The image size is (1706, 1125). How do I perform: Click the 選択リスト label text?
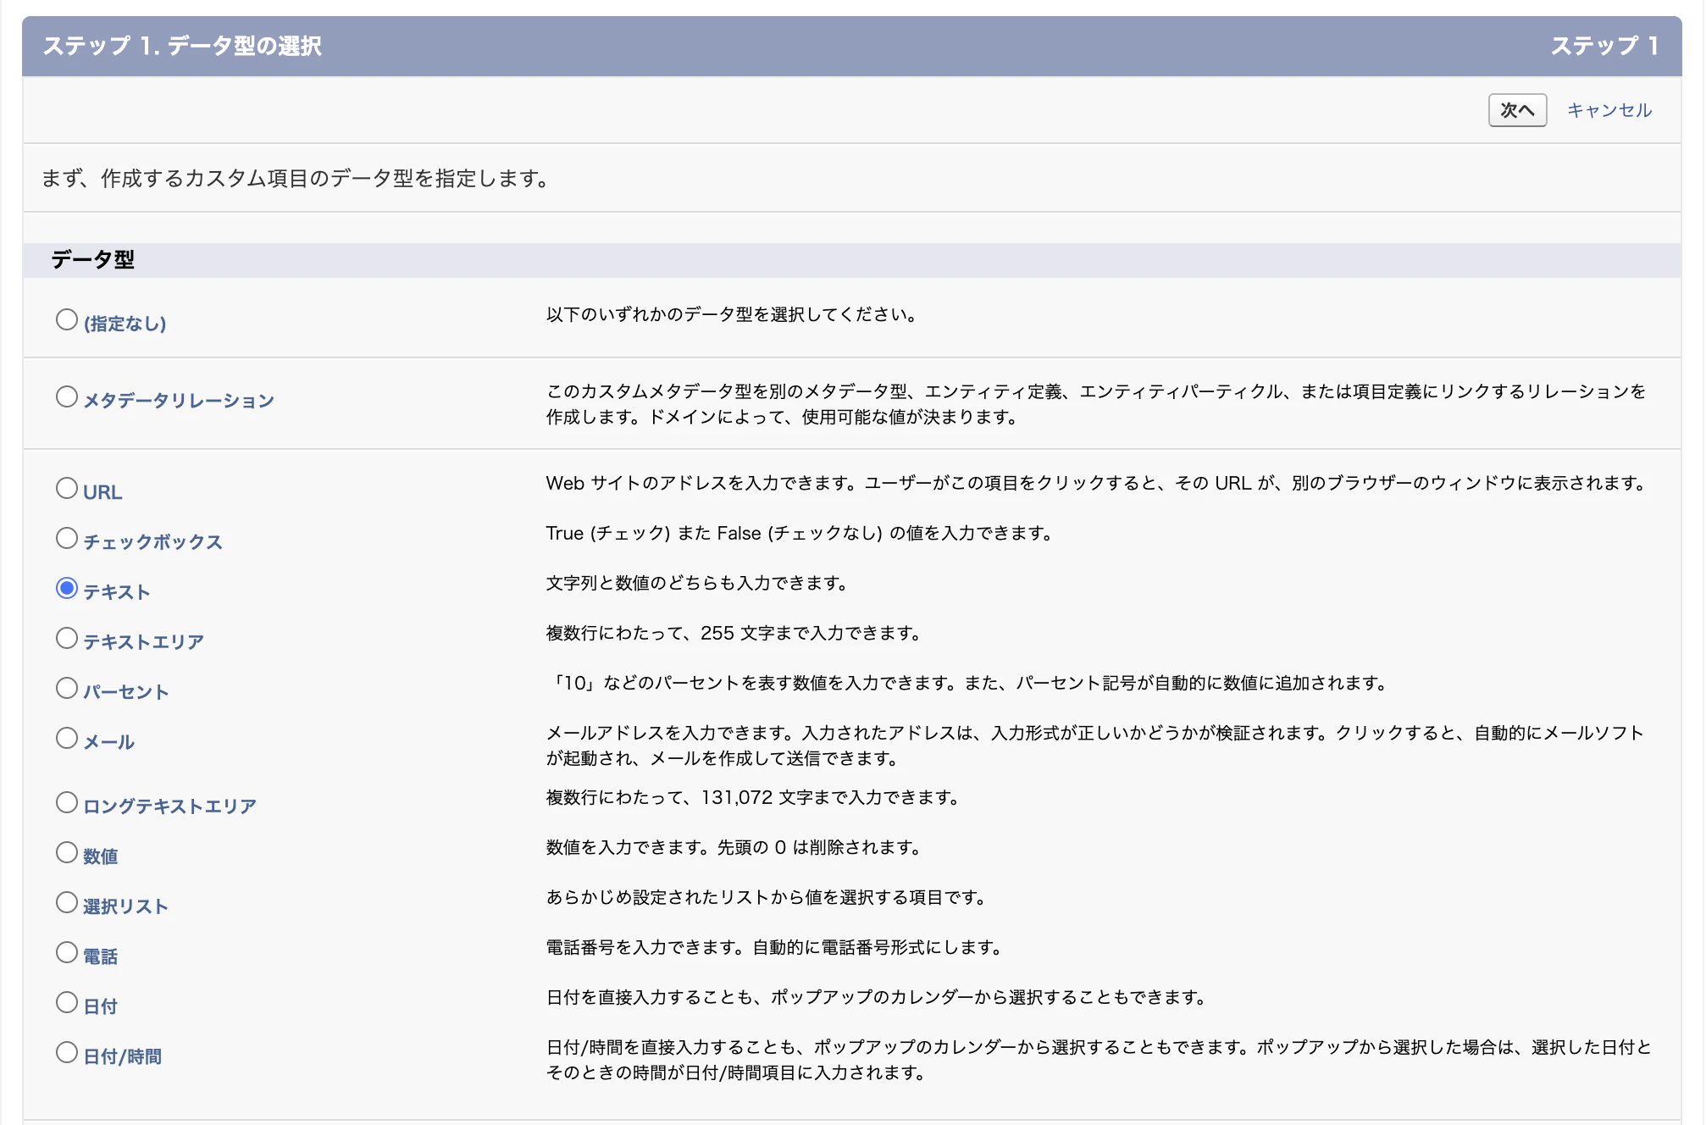(125, 906)
